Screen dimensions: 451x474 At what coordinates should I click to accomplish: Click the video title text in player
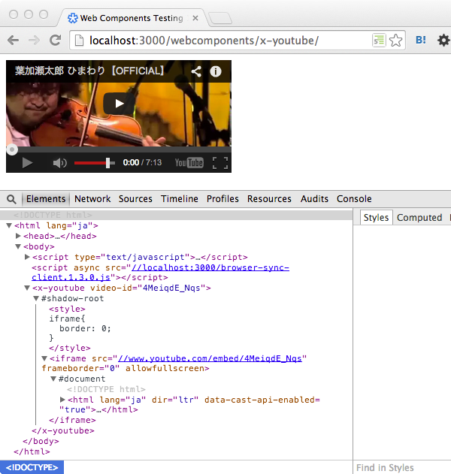pyautogui.click(x=89, y=71)
